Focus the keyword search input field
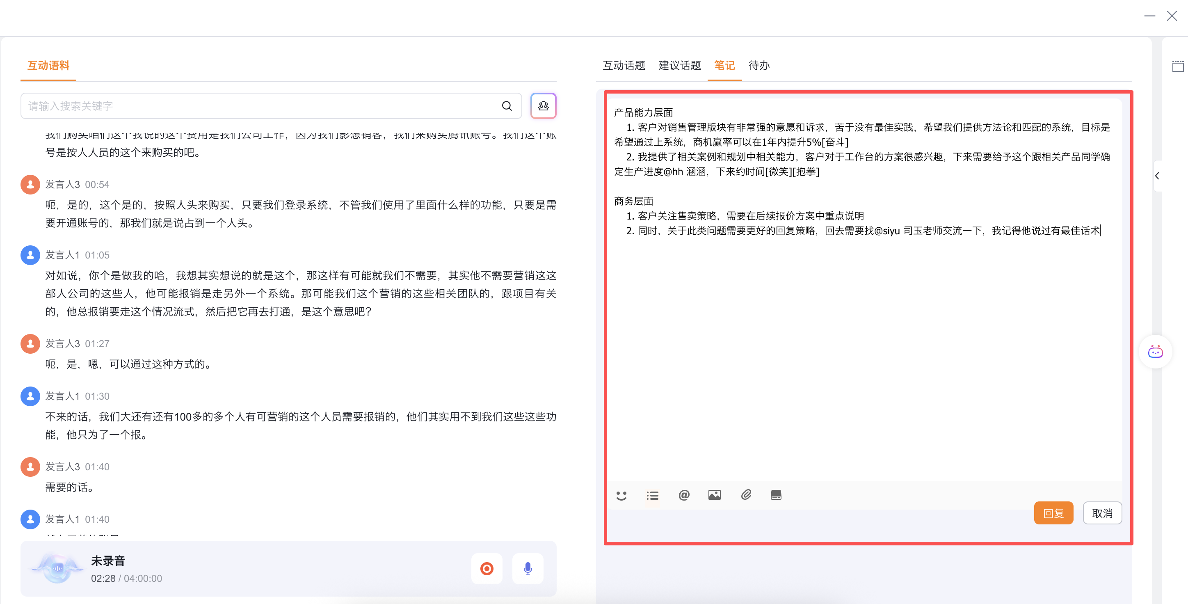The image size is (1188, 604). click(x=258, y=106)
